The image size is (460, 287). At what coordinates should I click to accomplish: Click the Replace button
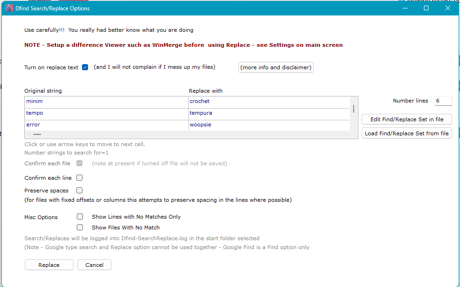point(49,265)
